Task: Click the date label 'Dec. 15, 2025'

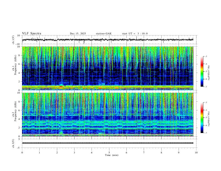Action: click(x=78, y=34)
